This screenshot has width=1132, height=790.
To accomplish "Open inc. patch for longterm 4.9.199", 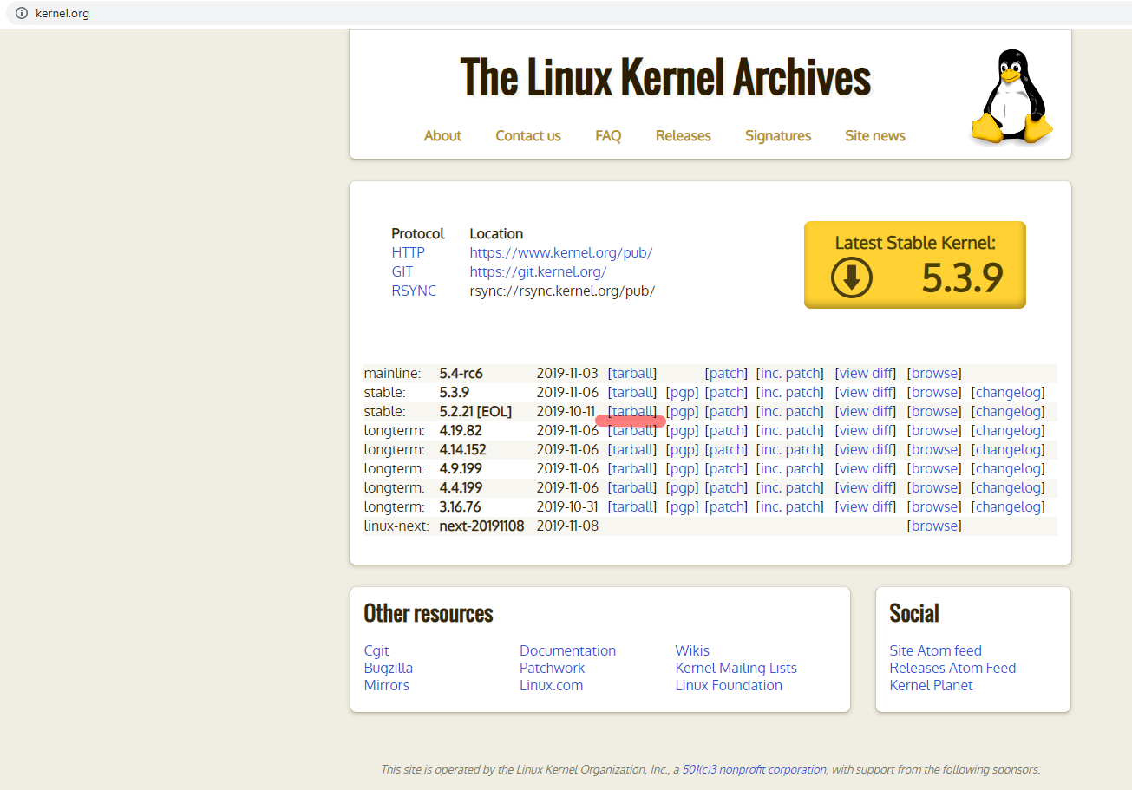I will [791, 468].
